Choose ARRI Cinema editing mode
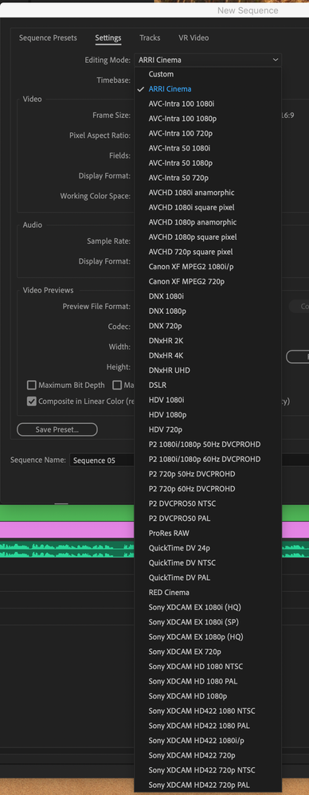This screenshot has width=309, height=795. click(208, 88)
